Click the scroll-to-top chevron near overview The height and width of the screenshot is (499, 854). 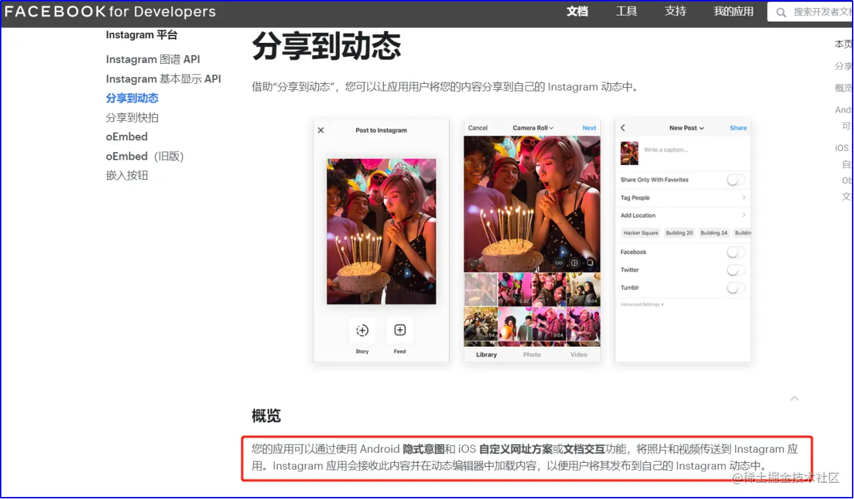click(794, 398)
